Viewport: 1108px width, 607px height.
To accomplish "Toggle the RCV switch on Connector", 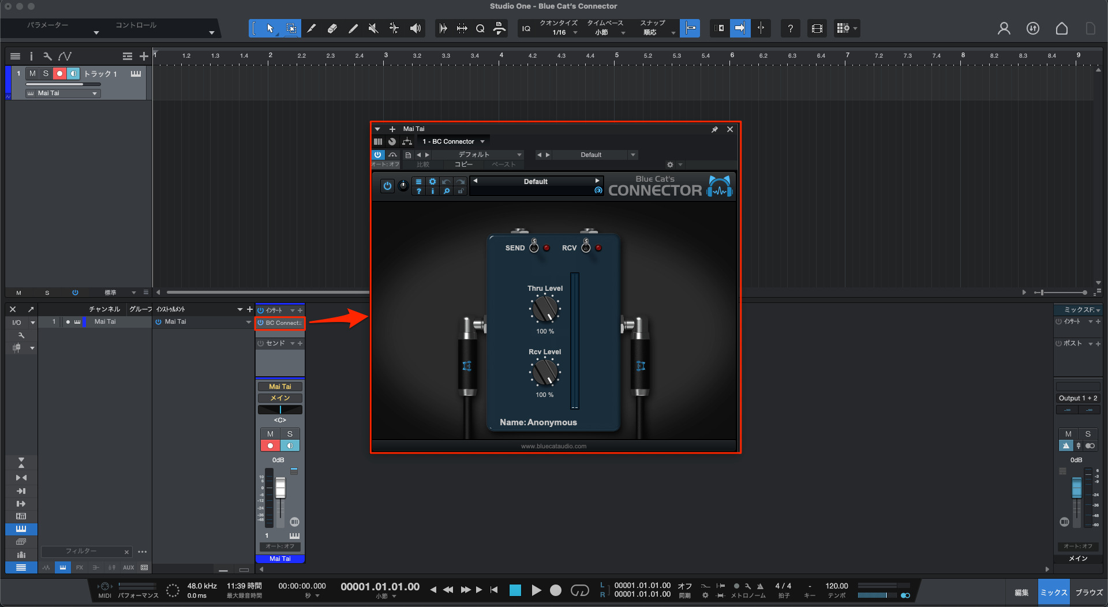I will tap(586, 246).
